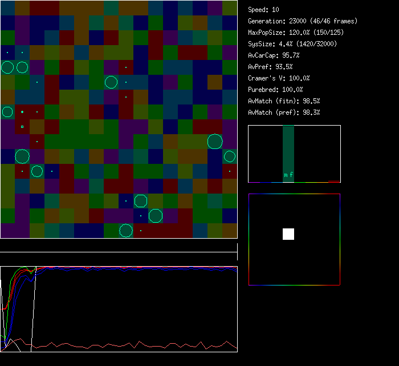Click the Cramer's V: 100.0% label
The width and height of the screenshot is (399, 366).
point(279,78)
